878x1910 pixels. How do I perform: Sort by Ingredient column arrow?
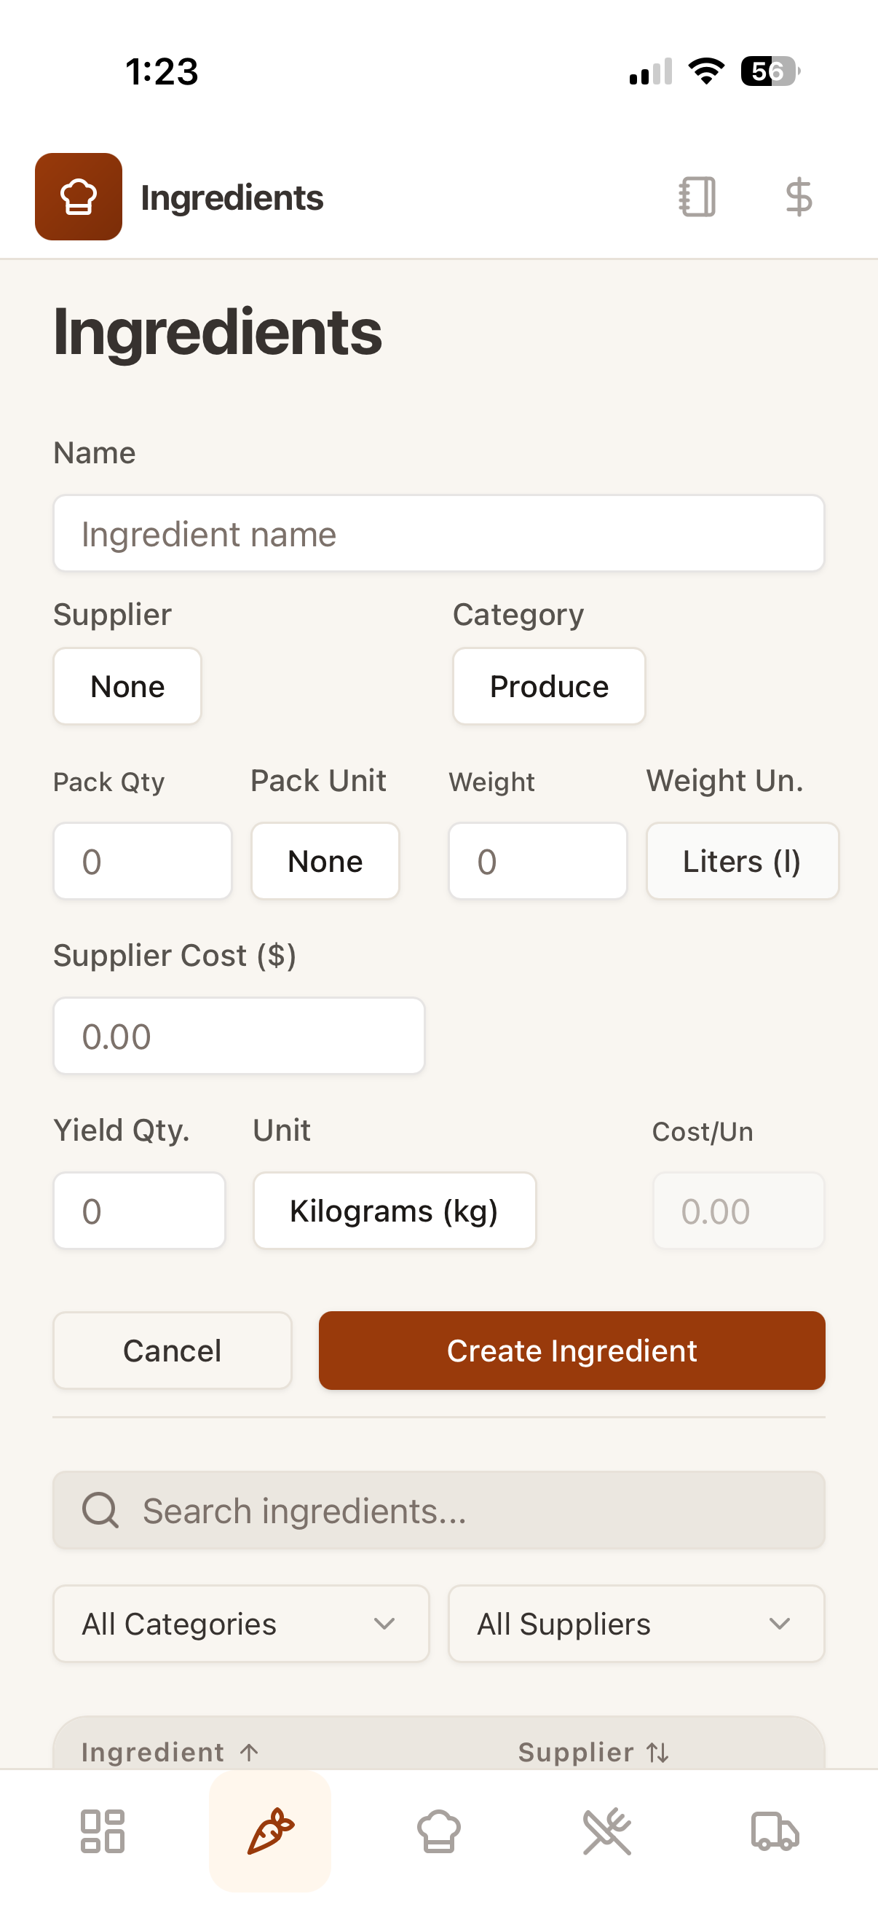(x=250, y=1752)
